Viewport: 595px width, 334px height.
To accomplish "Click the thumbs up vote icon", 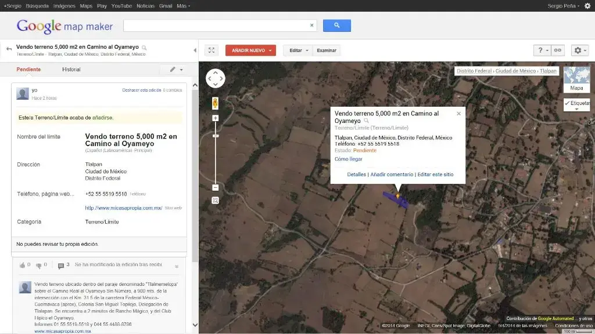I will pos(22,265).
